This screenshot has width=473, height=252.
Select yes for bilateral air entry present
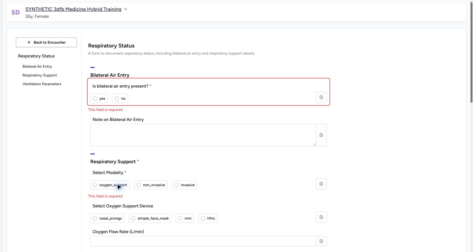click(99, 99)
